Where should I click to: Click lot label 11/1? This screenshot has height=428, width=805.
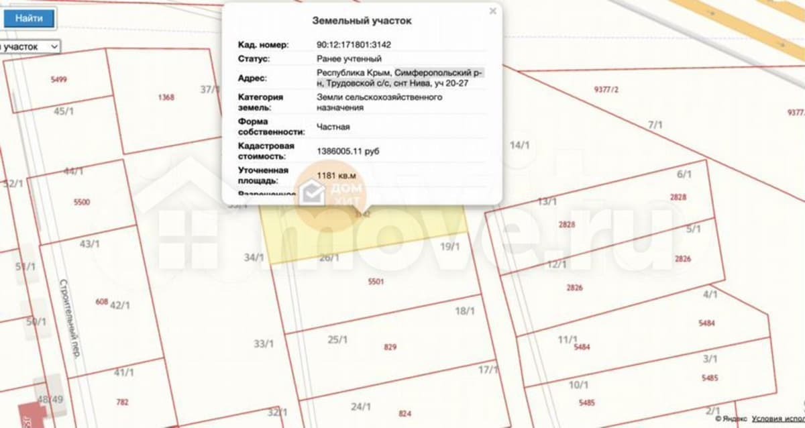point(568,339)
